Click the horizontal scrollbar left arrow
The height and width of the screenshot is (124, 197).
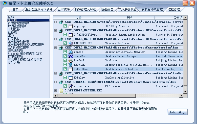pos(55,96)
